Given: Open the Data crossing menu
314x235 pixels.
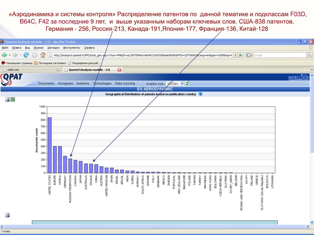Looking at the screenshot, I should [125, 83].
